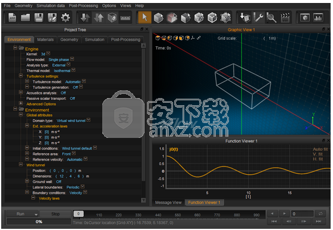
Task: Click the timeline slider handle at 0
Action: pyautogui.click(x=78, y=214)
